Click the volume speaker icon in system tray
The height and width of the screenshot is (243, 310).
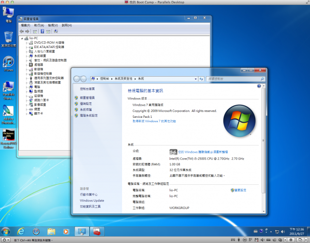point(283,231)
